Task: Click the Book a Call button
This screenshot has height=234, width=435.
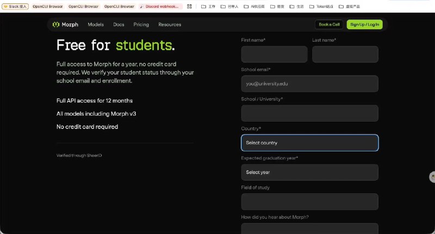Action: click(x=329, y=24)
